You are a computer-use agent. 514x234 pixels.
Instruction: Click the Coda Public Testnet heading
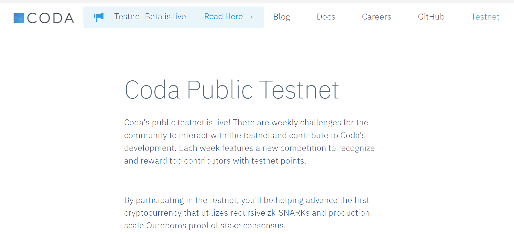coord(232,90)
